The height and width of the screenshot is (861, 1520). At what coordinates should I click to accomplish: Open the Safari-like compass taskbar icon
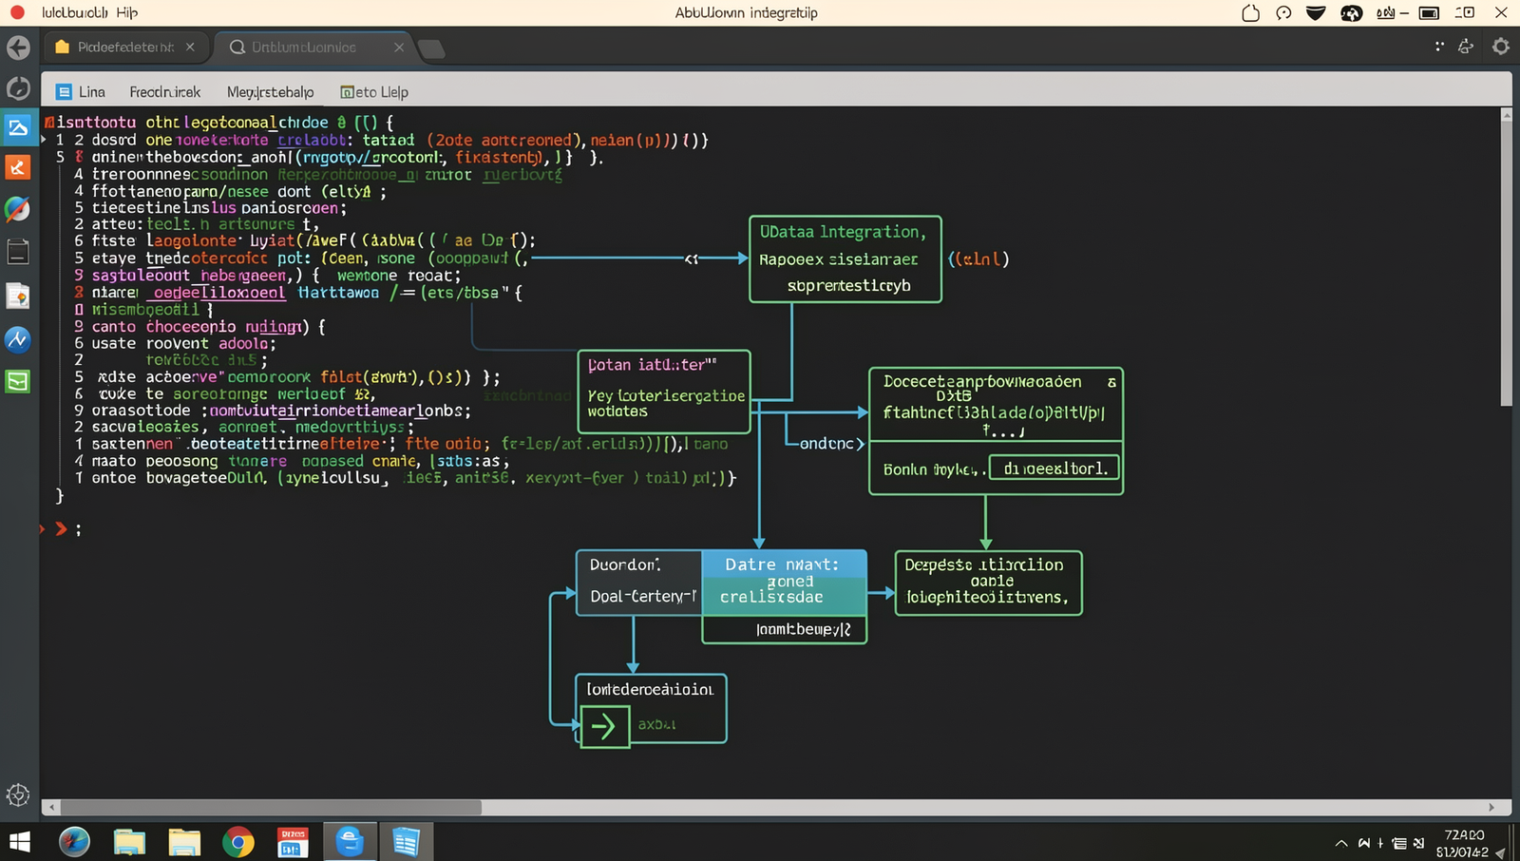coord(74,842)
